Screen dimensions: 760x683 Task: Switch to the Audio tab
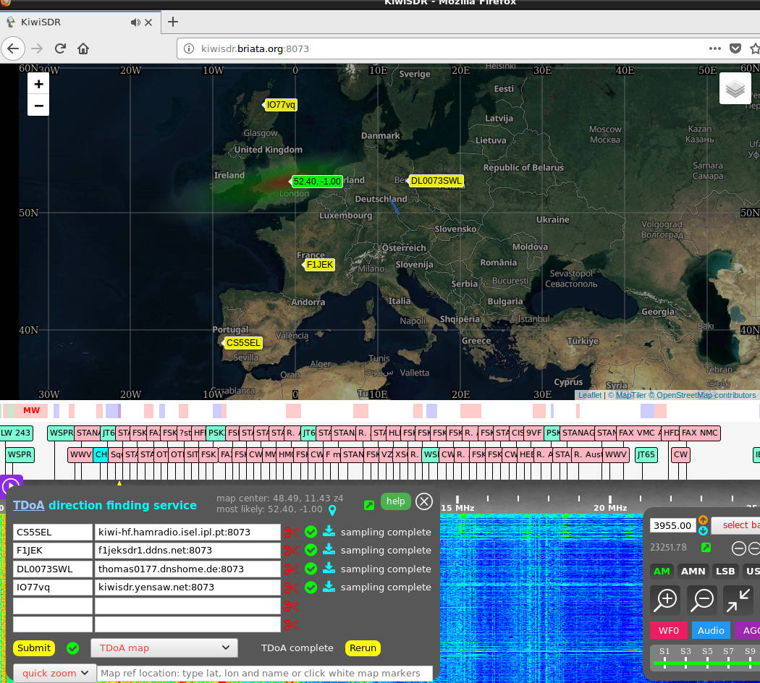coord(710,630)
